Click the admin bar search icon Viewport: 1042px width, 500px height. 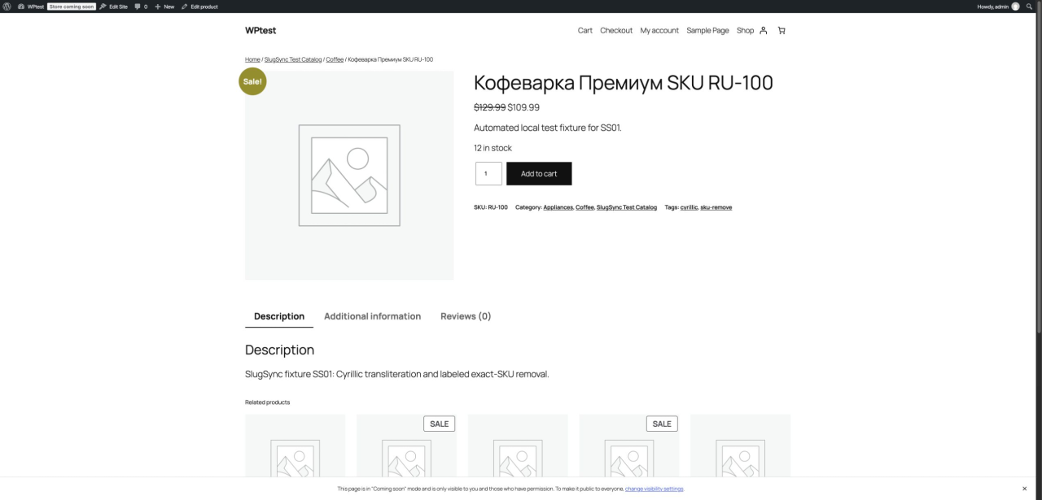[x=1029, y=6]
